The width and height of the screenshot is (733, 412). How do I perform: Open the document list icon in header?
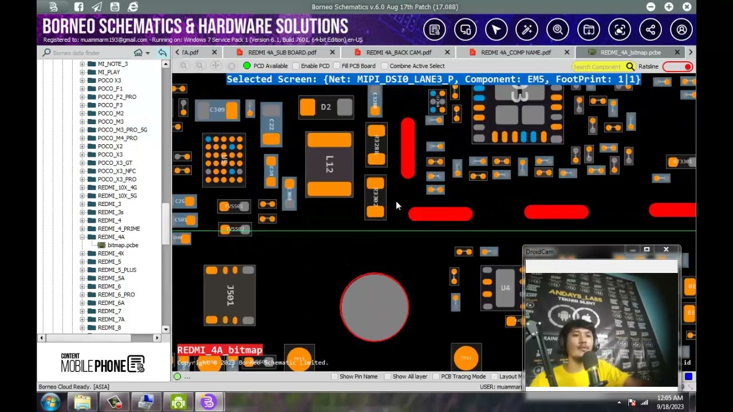tap(435, 30)
